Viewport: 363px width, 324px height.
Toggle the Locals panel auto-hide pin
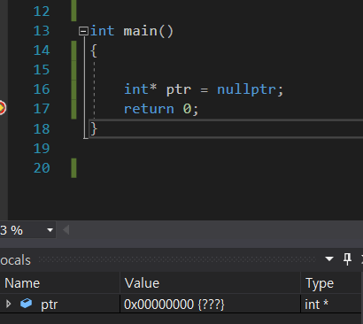click(347, 259)
